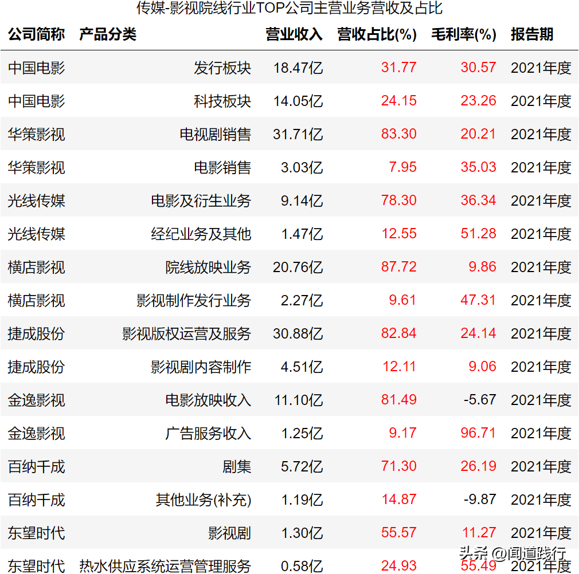Click gross margin value -9.87
579x574 pixels.
pyautogui.click(x=480, y=500)
